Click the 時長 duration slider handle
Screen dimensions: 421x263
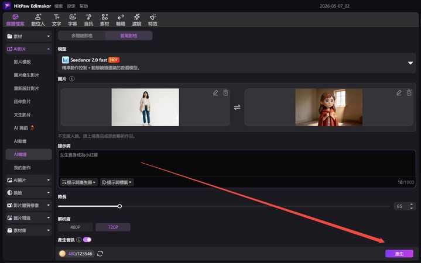coord(119,206)
